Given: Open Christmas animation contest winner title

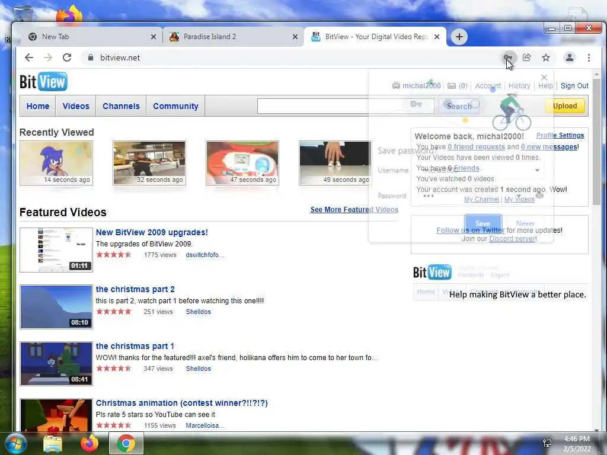Looking at the screenshot, I should coord(181,403).
